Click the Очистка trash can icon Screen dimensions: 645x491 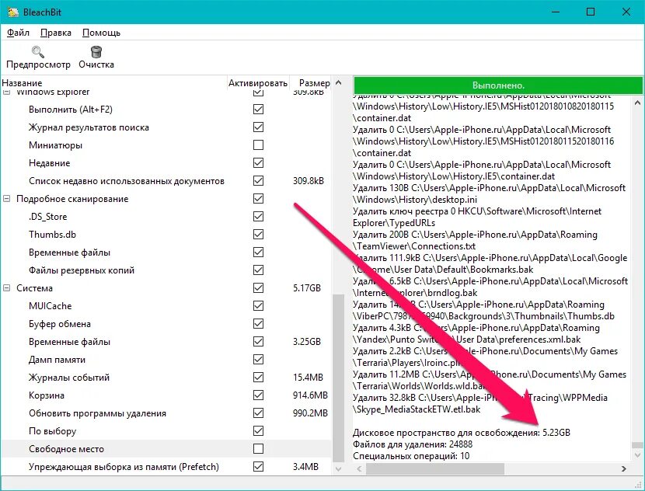[96, 52]
